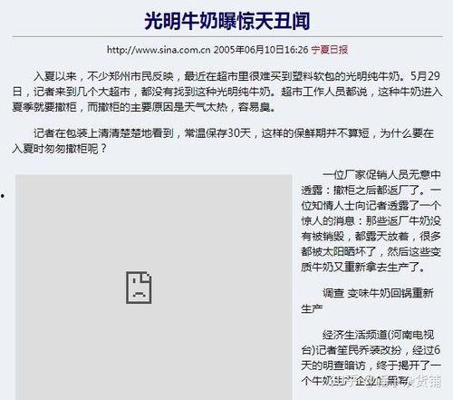Click the paragraph starting 记者在包装上清清楚楚地看到
Image resolution: width=453 pixels, height=400 pixels.
point(224,141)
